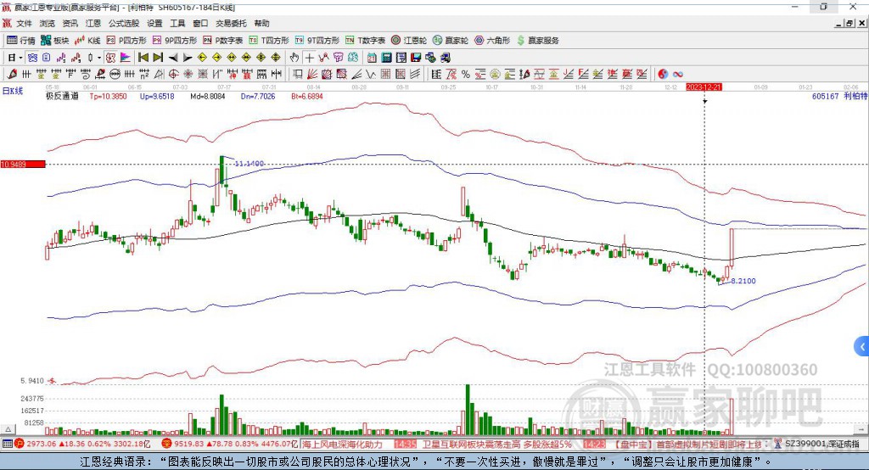Viewport: 869px width, 470px height.
Task: Open the 文件 menu
Action: 24,23
